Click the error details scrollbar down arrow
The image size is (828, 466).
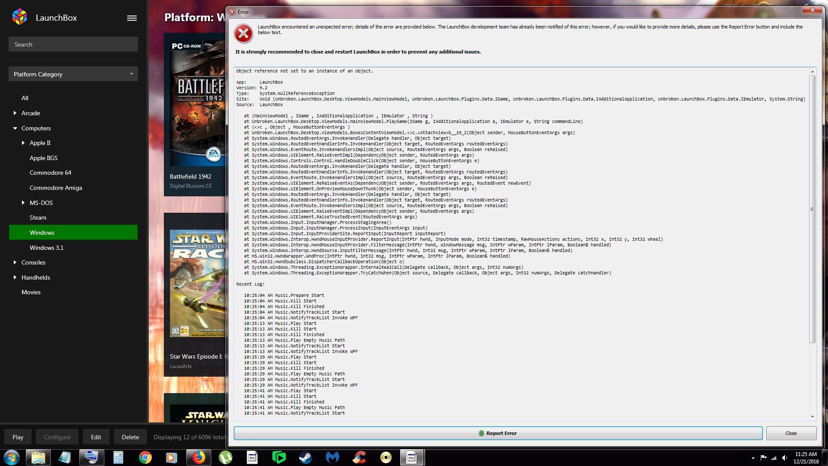click(812, 416)
